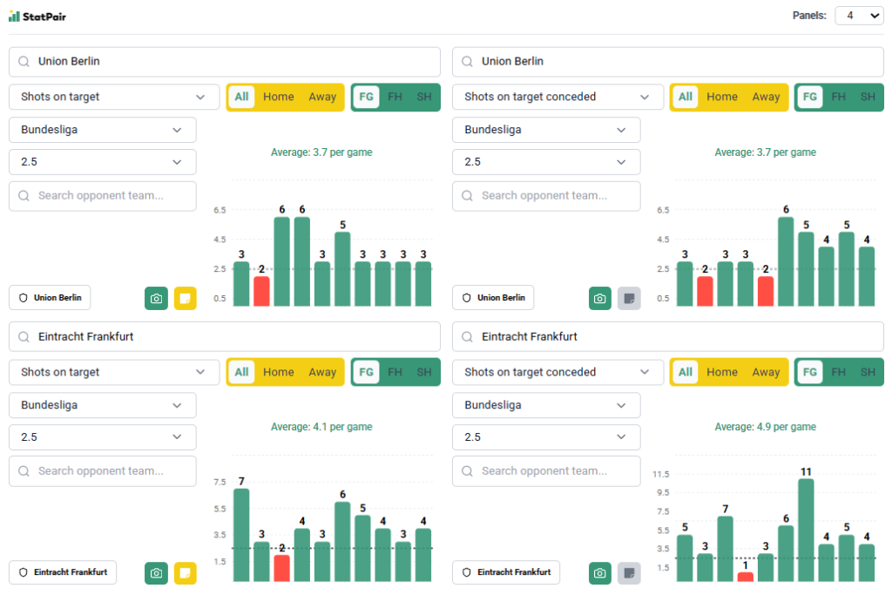Click opponent team search field in top-left panel
The height and width of the screenshot is (595, 892).
(x=103, y=196)
